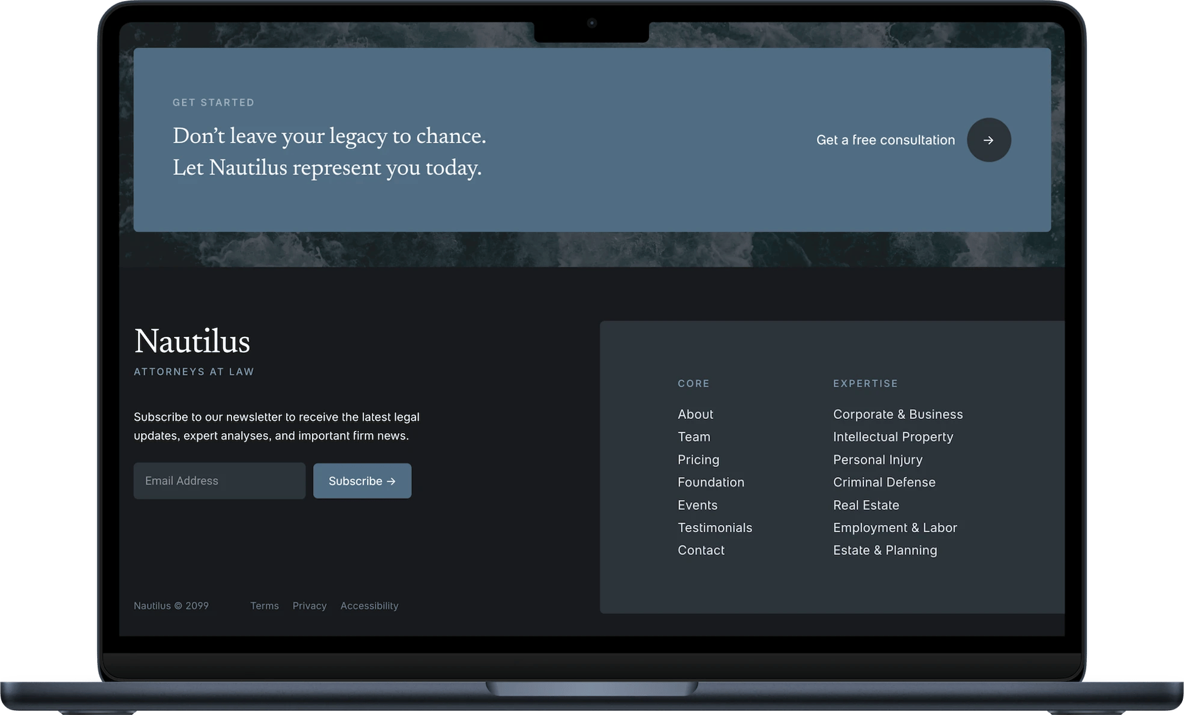Click the 'Don't leave your legacy' headline
The width and height of the screenshot is (1184, 715).
(329, 152)
